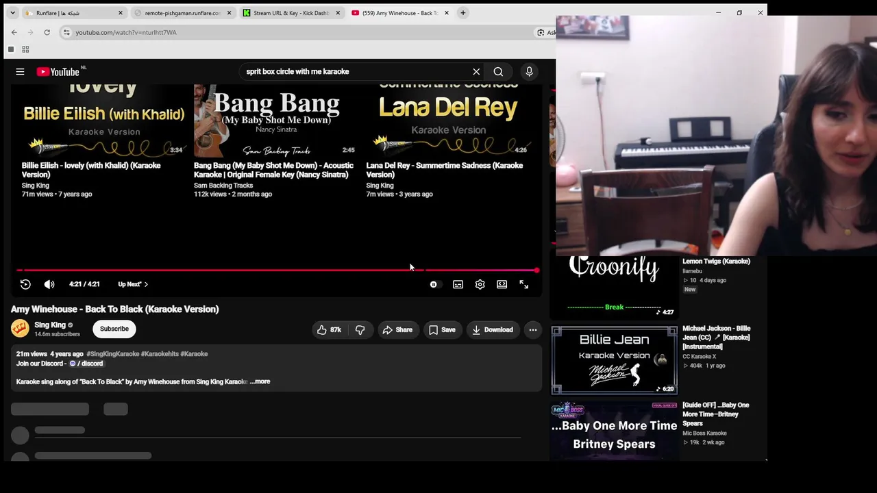Open 'Baby One More Time' Britney Spears thumbnail
The height and width of the screenshot is (493, 877).
pyautogui.click(x=615, y=430)
